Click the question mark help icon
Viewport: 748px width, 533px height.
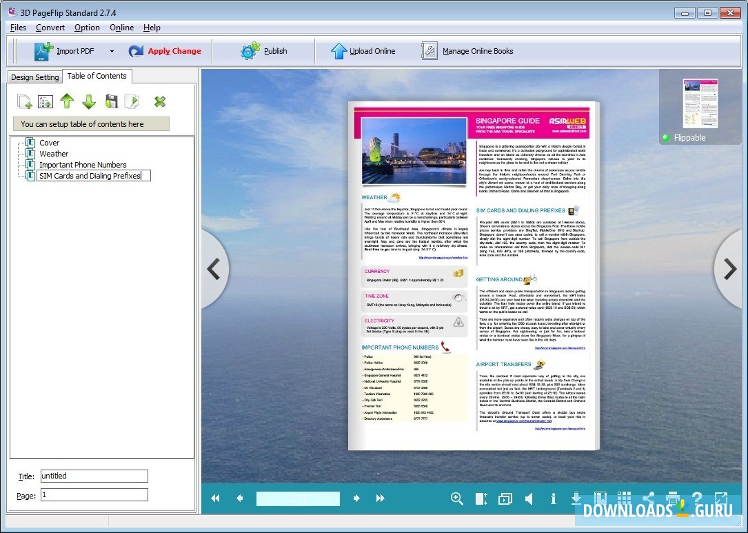pos(696,499)
